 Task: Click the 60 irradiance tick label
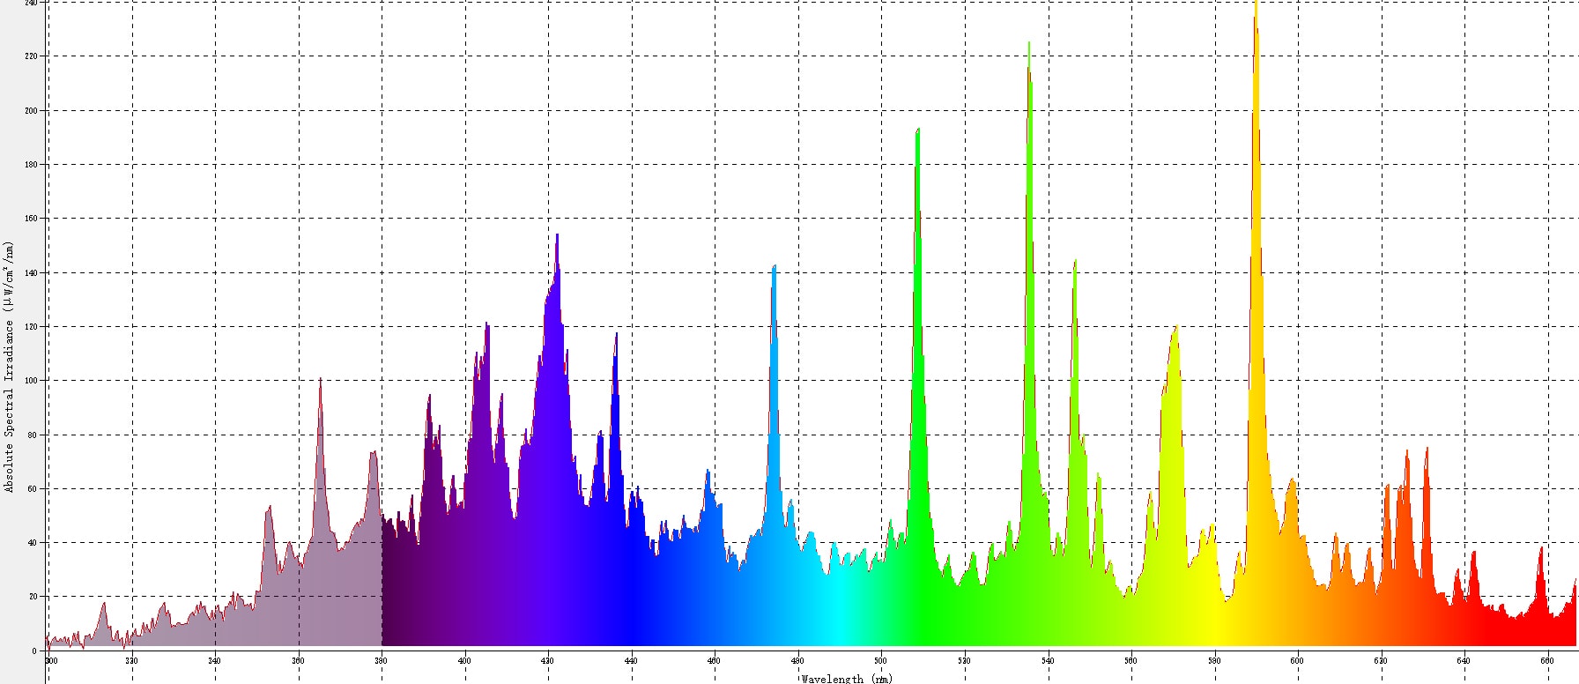pyautogui.click(x=33, y=489)
